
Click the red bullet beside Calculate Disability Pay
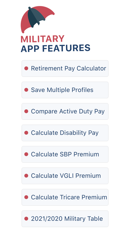26,133
